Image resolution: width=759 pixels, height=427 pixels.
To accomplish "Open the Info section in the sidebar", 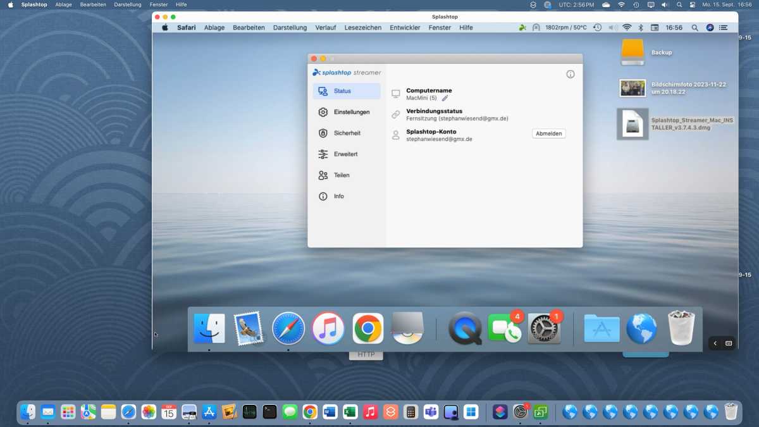I will click(x=338, y=196).
